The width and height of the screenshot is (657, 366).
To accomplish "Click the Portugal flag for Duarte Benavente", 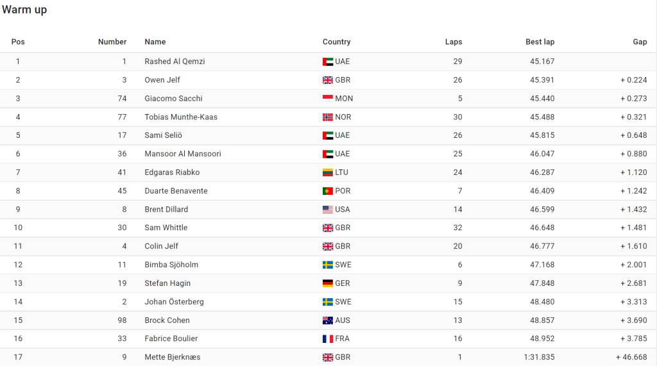I will [328, 190].
